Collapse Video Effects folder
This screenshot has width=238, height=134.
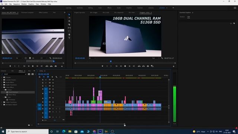tap(2, 87)
